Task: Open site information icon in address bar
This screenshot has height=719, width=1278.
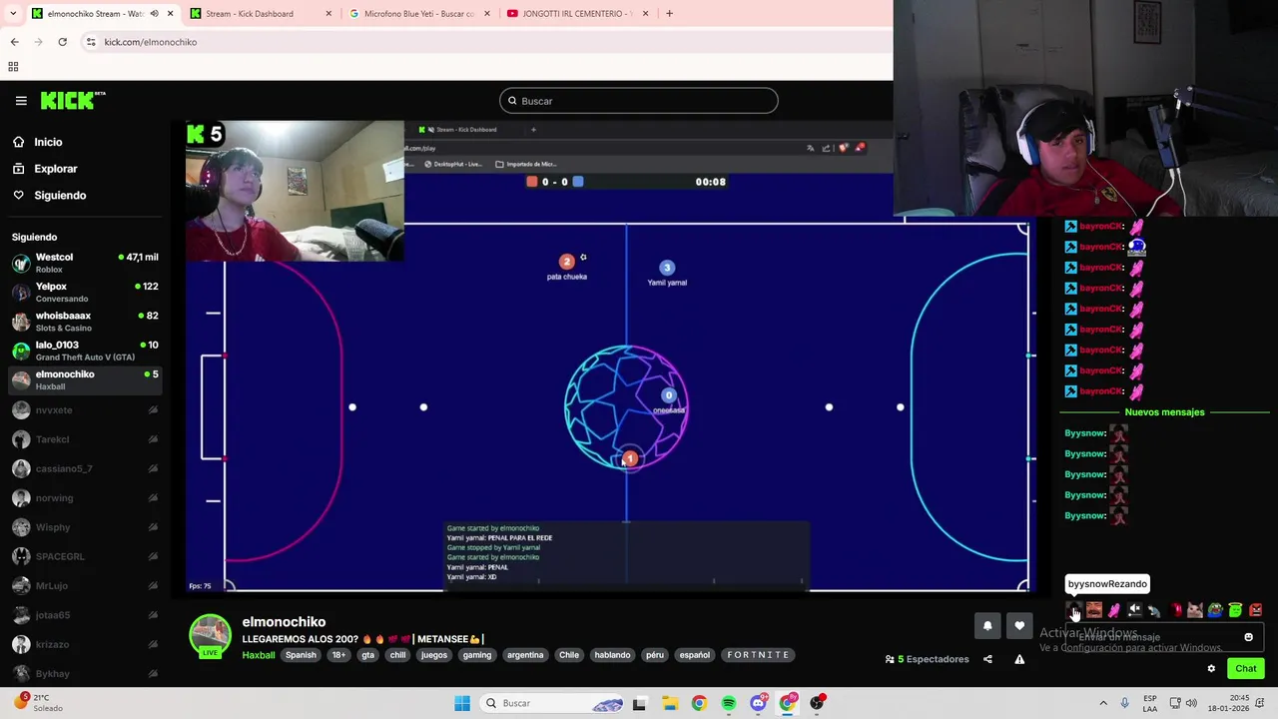Action: tap(91, 42)
